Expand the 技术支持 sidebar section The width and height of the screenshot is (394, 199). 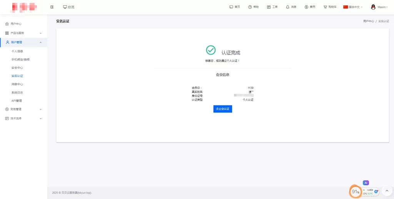coord(23,118)
